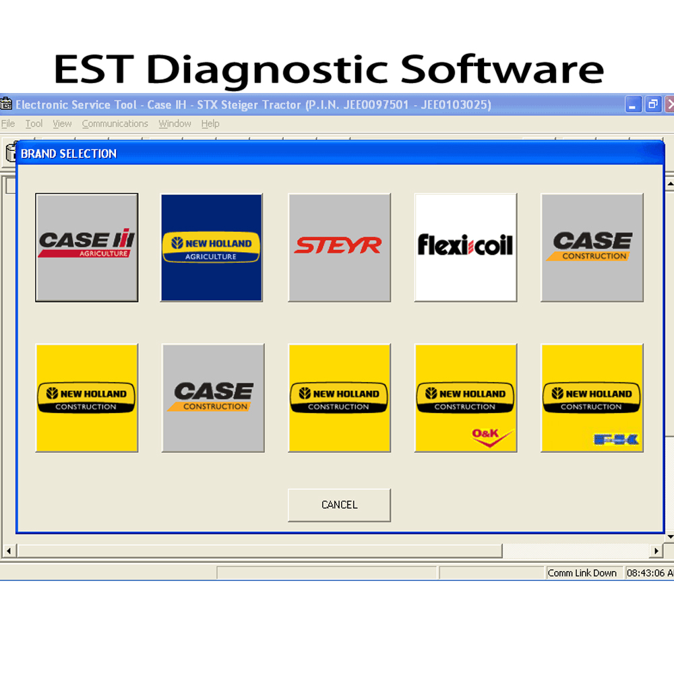Viewport: 674px width, 674px height.
Task: Select the New Holland Construction Fiat-Kobelco brand
Action: coord(592,397)
